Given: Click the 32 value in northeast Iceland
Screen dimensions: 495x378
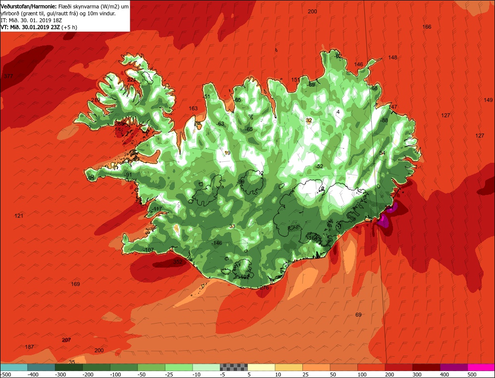Looking at the screenshot, I should [309, 120].
